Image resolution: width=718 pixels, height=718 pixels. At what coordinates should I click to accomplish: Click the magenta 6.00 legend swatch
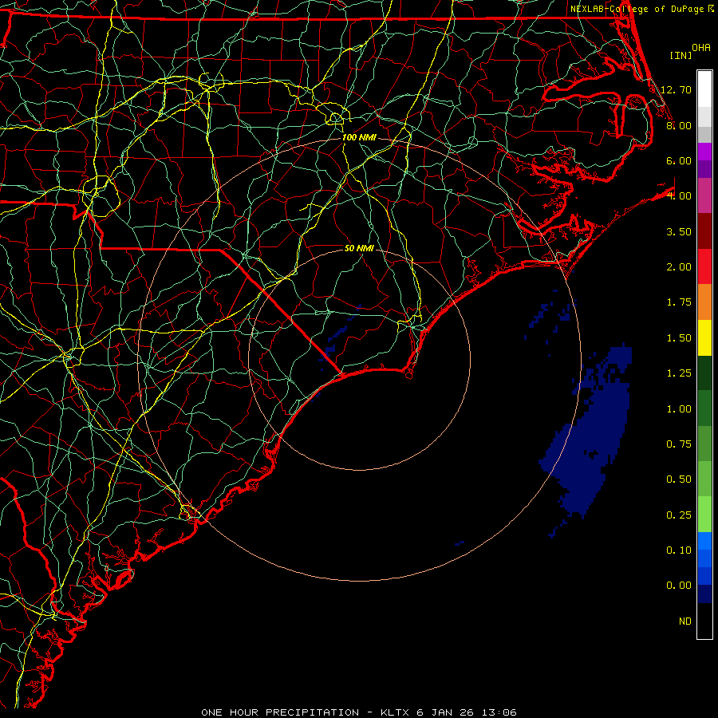[704, 152]
